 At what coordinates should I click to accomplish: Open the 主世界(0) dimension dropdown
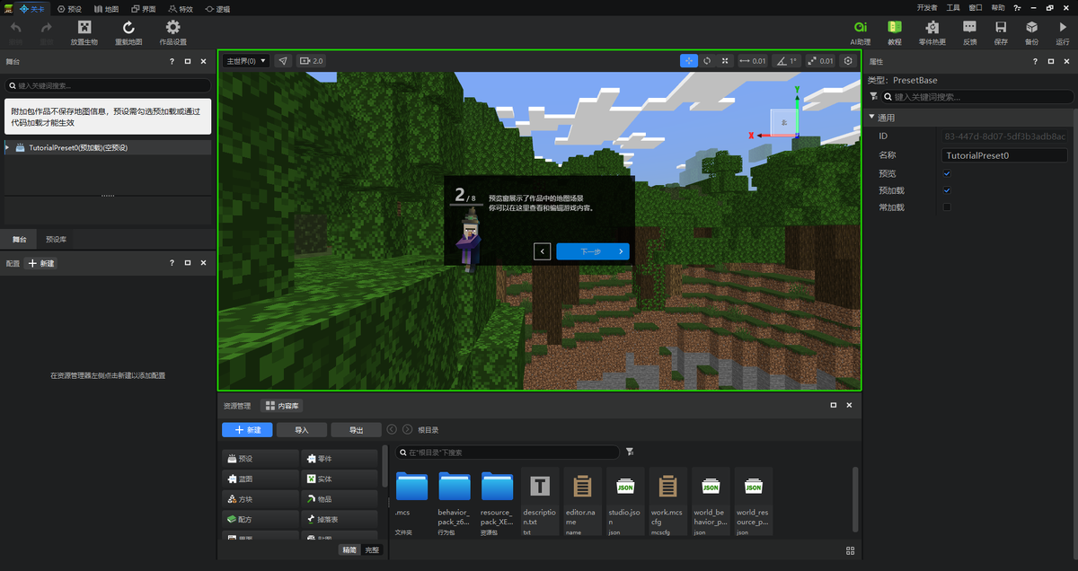click(x=246, y=61)
